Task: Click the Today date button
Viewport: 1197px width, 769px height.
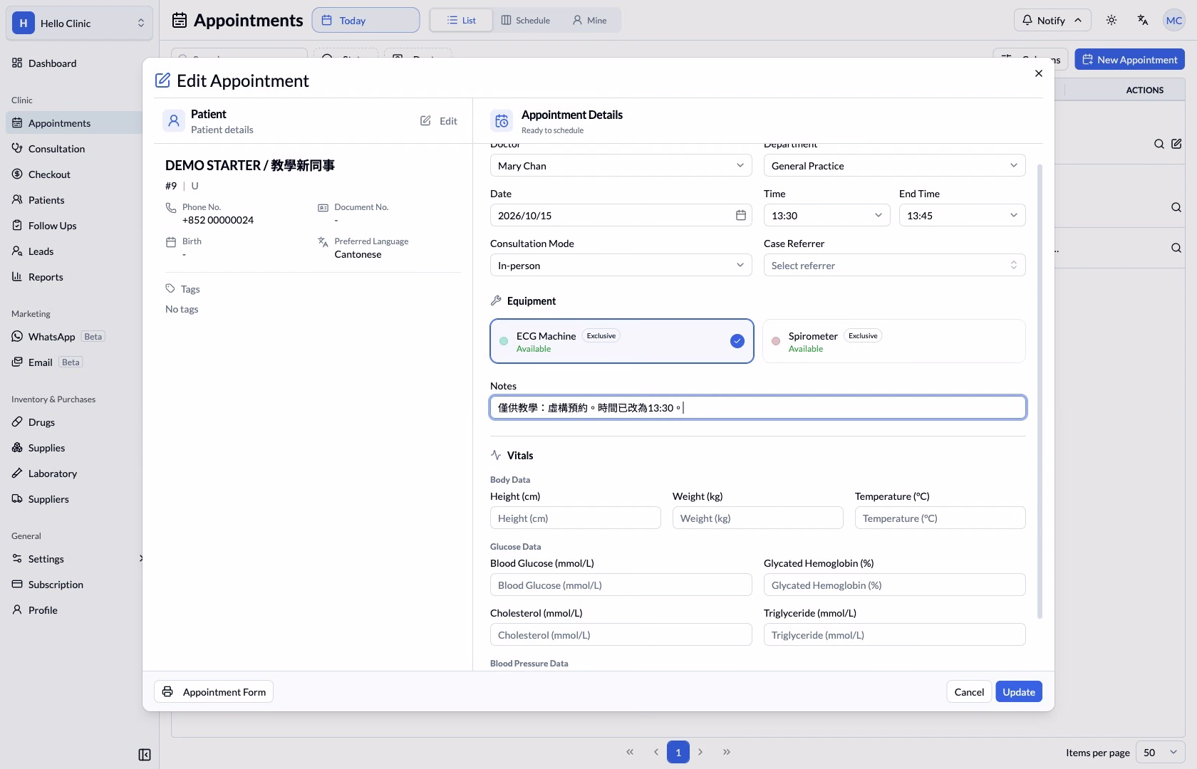Action: point(366,20)
